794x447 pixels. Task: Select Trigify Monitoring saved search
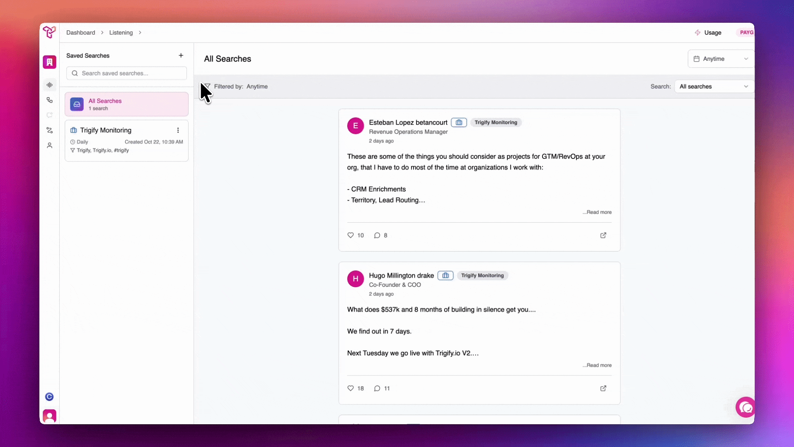126,141
